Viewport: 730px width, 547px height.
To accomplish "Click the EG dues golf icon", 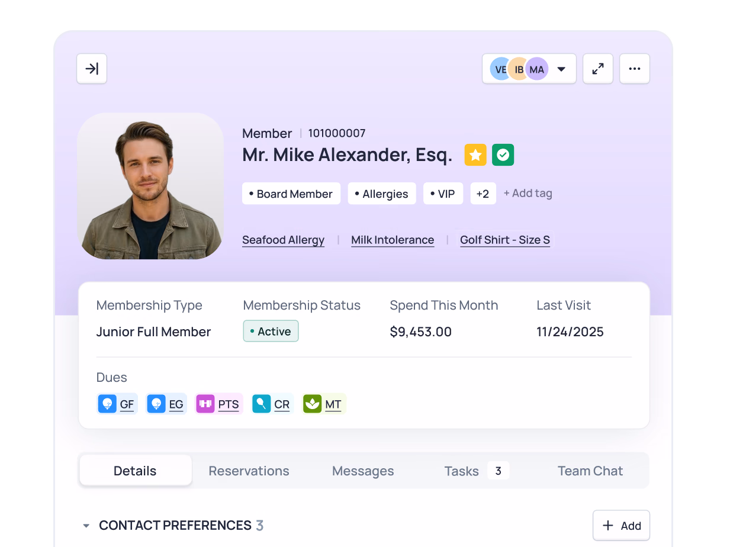I will [x=156, y=404].
